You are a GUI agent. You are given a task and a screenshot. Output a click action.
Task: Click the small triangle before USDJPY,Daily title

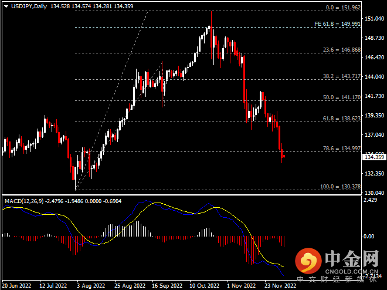pos(5,6)
